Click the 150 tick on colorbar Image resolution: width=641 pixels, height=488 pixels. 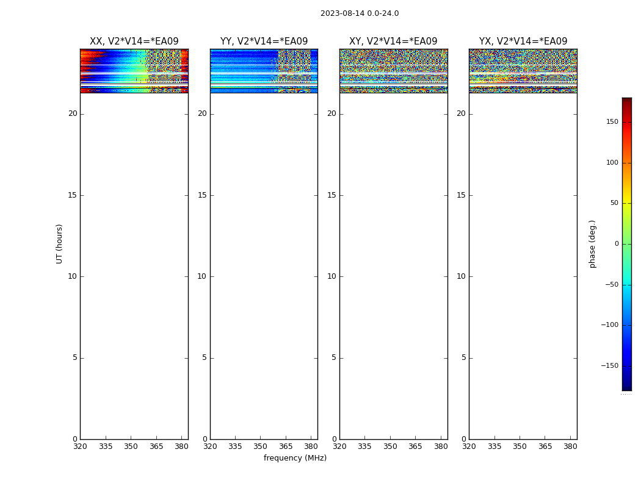tap(610, 122)
